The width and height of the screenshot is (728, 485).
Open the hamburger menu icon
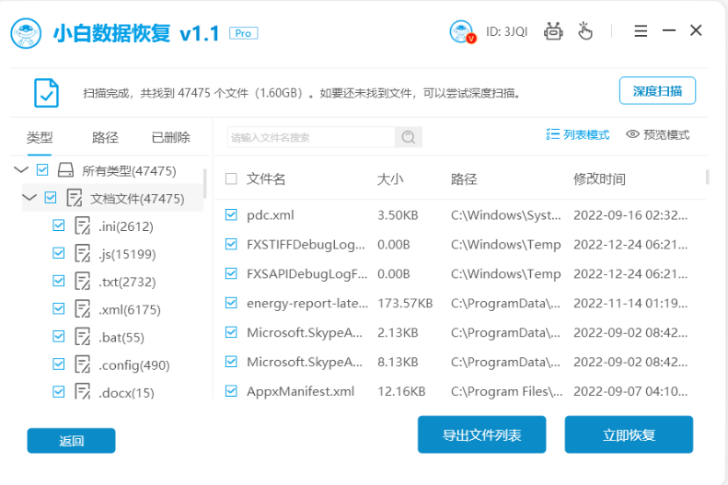[x=641, y=31]
